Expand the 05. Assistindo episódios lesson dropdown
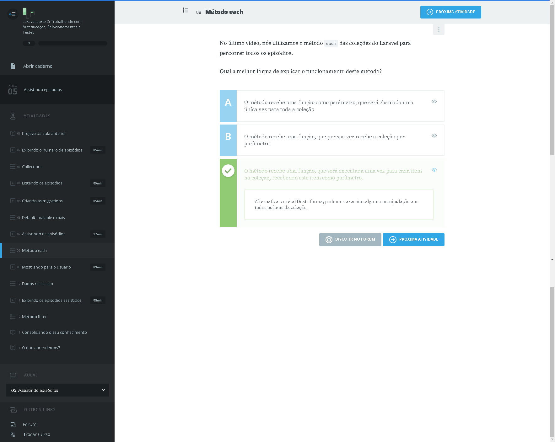Image resolution: width=555 pixels, height=442 pixels. point(57,390)
